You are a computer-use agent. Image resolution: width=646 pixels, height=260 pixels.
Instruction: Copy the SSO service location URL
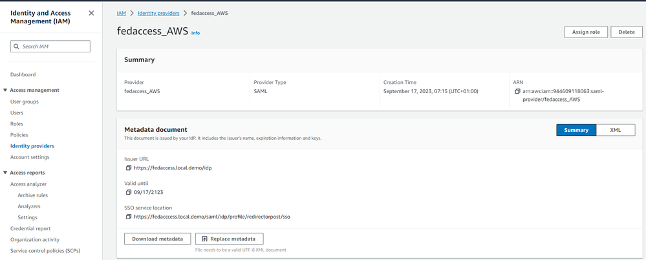pos(129,216)
